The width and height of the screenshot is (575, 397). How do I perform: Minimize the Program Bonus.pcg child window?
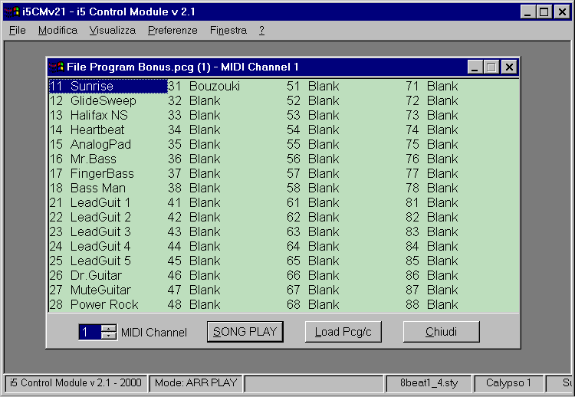[475, 67]
